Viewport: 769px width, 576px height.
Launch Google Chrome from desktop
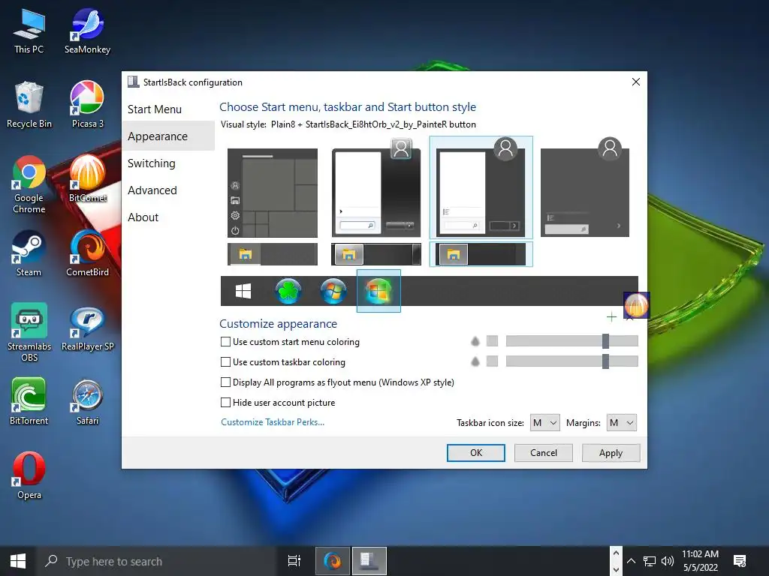(x=29, y=184)
